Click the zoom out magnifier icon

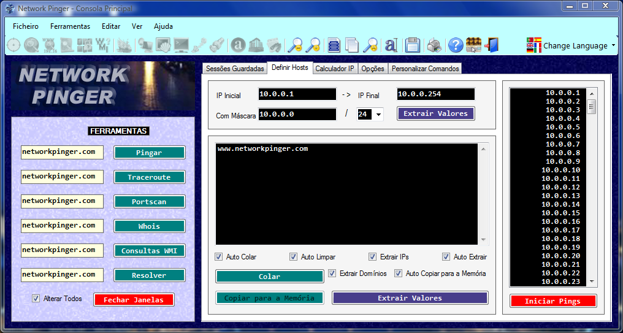coord(295,45)
